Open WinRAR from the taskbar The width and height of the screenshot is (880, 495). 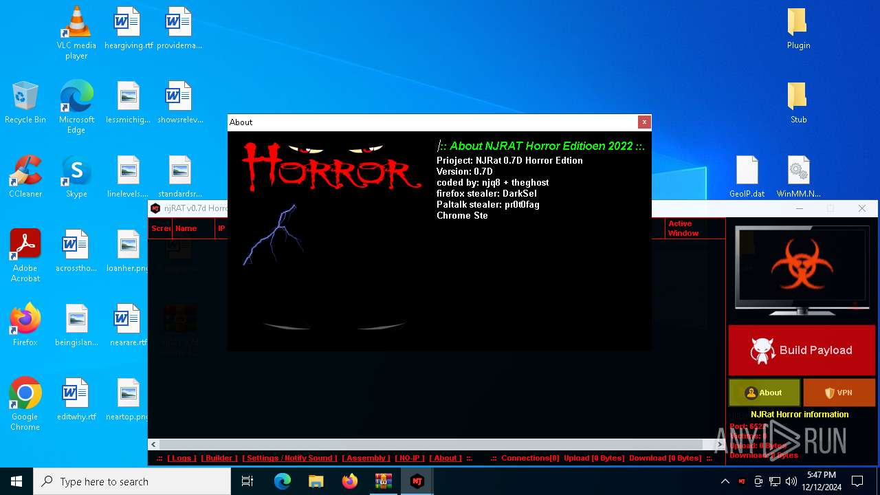(x=383, y=481)
